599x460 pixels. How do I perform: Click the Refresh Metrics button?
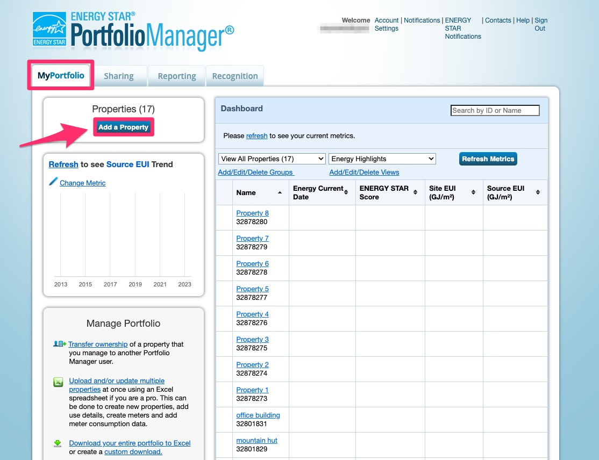tap(488, 159)
